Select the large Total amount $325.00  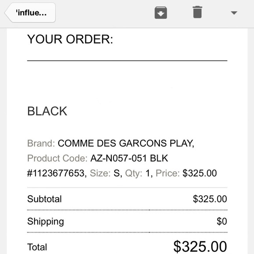click(x=200, y=247)
